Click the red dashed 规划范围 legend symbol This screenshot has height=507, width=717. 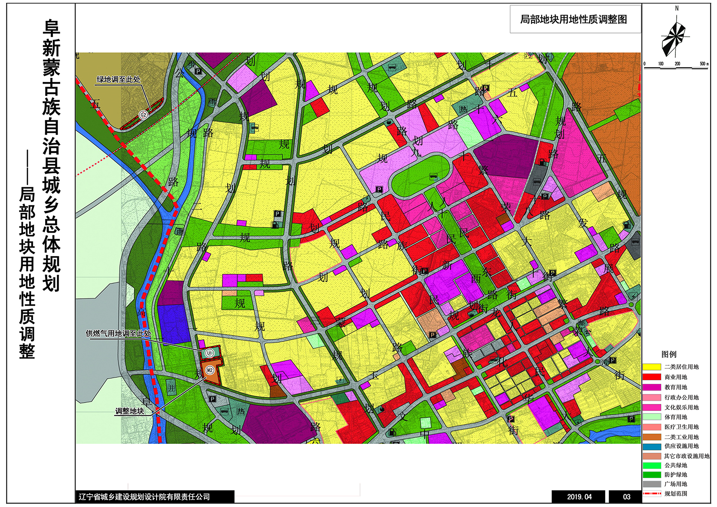652,494
